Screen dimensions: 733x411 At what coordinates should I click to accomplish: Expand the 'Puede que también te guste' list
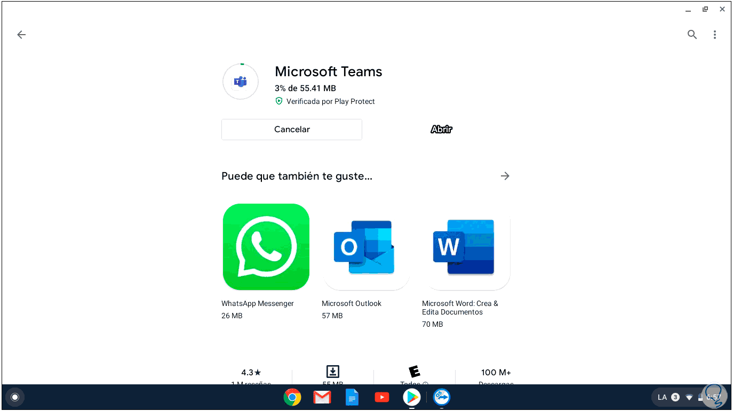[x=505, y=176]
